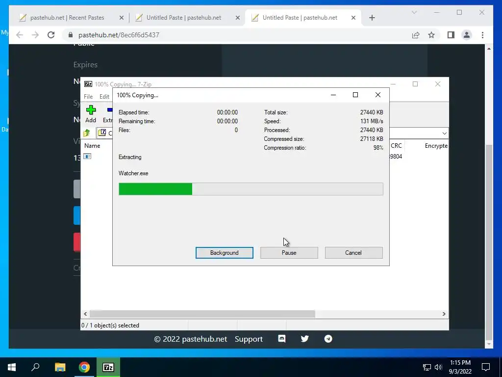Open the Discord icon in the footer
The height and width of the screenshot is (377, 502).
(x=282, y=339)
